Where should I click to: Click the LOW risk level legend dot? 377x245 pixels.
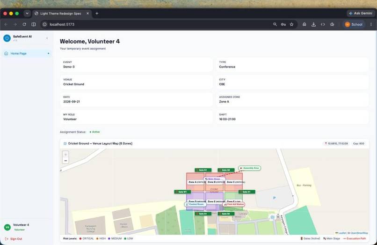pyautogui.click(x=125, y=239)
